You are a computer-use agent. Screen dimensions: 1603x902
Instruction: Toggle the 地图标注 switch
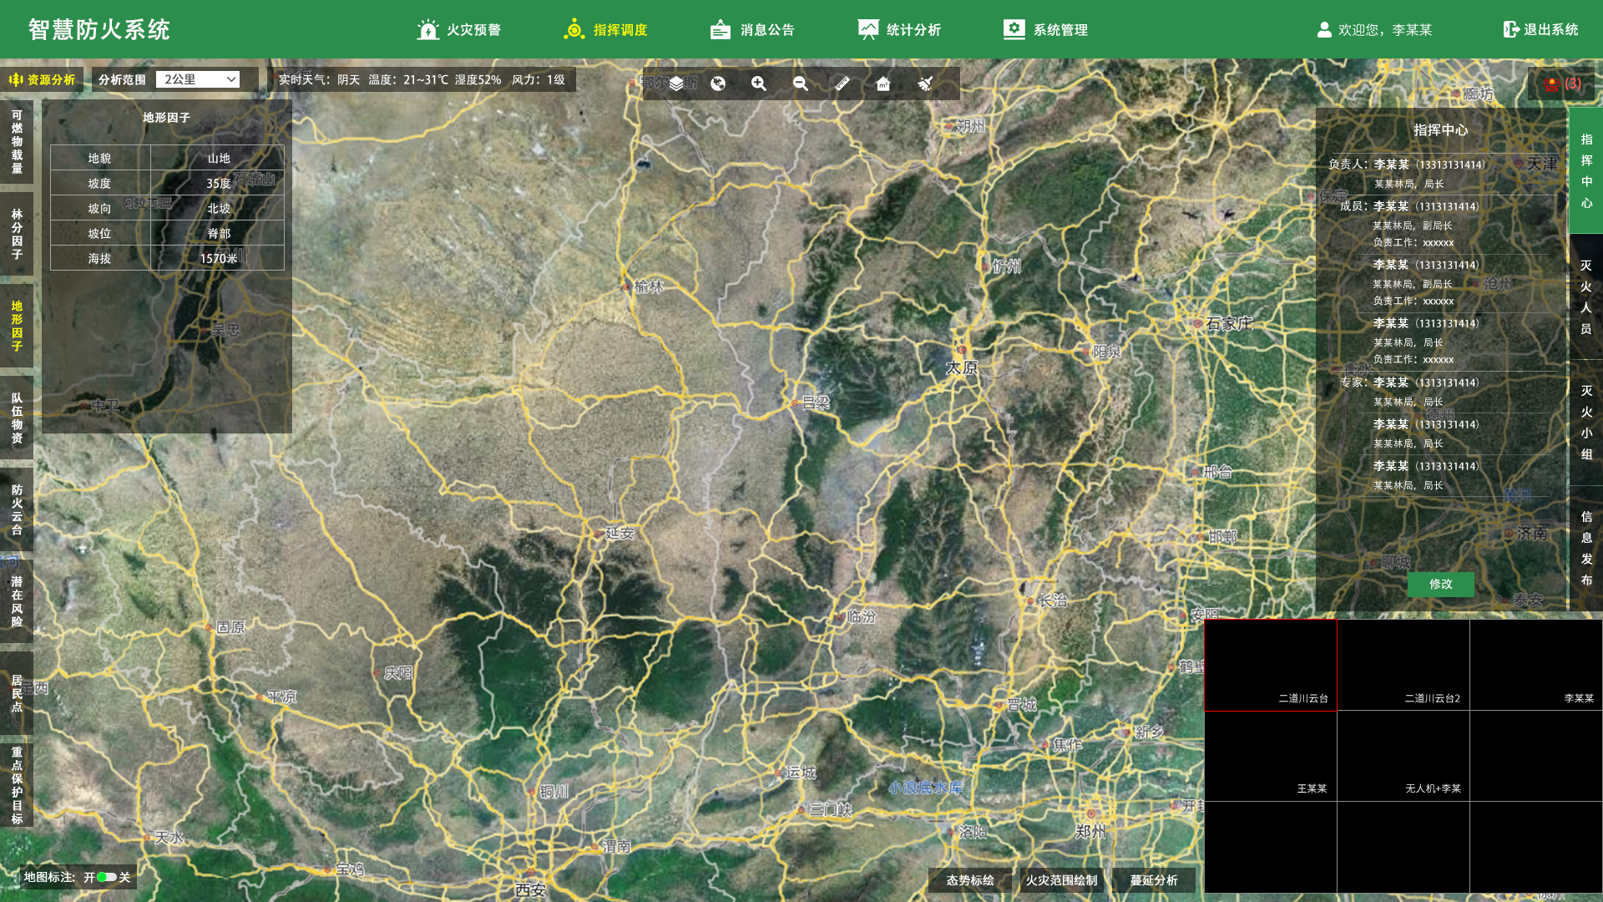[x=107, y=877]
